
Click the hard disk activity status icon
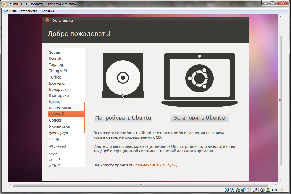click(x=226, y=189)
